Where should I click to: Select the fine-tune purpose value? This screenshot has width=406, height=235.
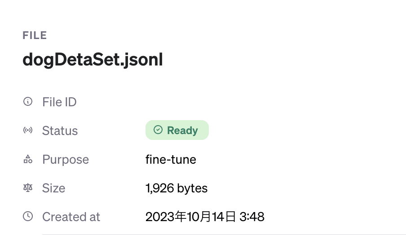coord(171,160)
